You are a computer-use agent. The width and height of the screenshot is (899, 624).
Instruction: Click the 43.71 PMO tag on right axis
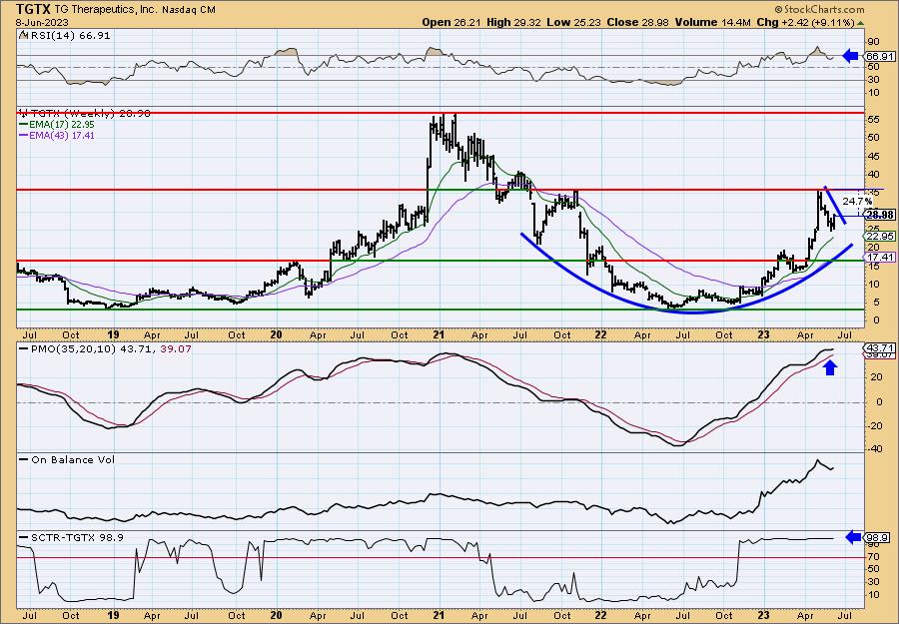[879, 347]
